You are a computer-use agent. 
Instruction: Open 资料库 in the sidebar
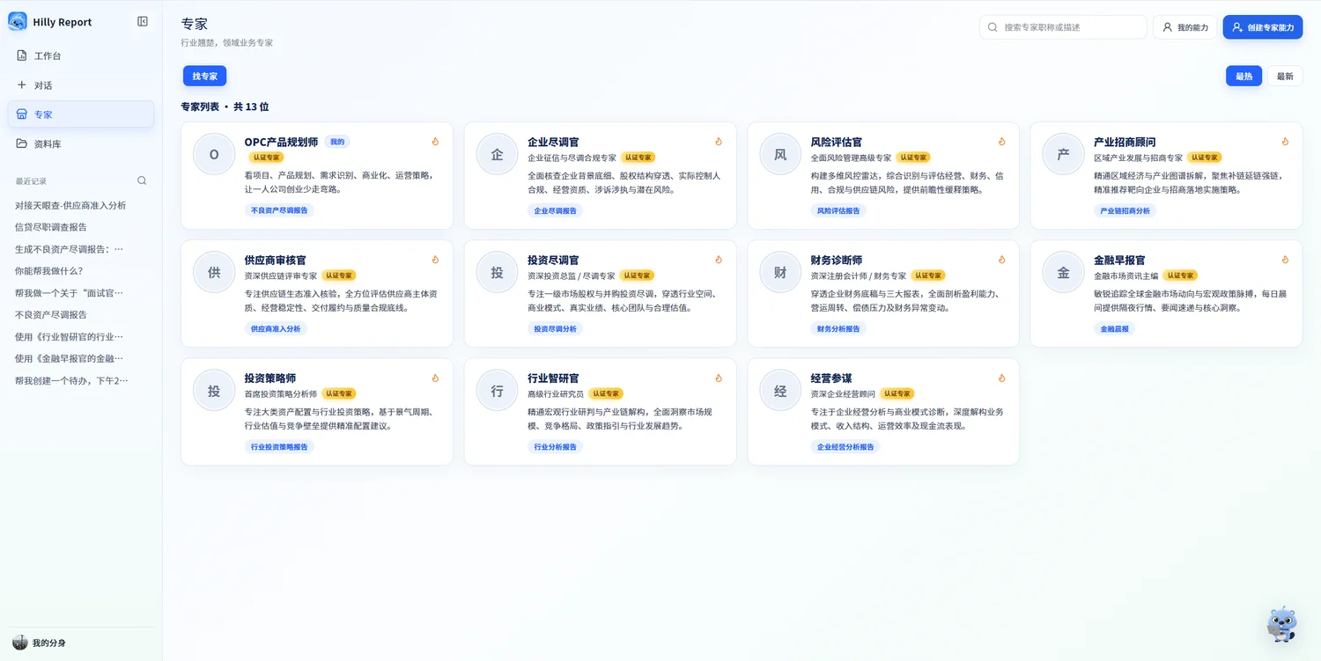click(x=81, y=143)
